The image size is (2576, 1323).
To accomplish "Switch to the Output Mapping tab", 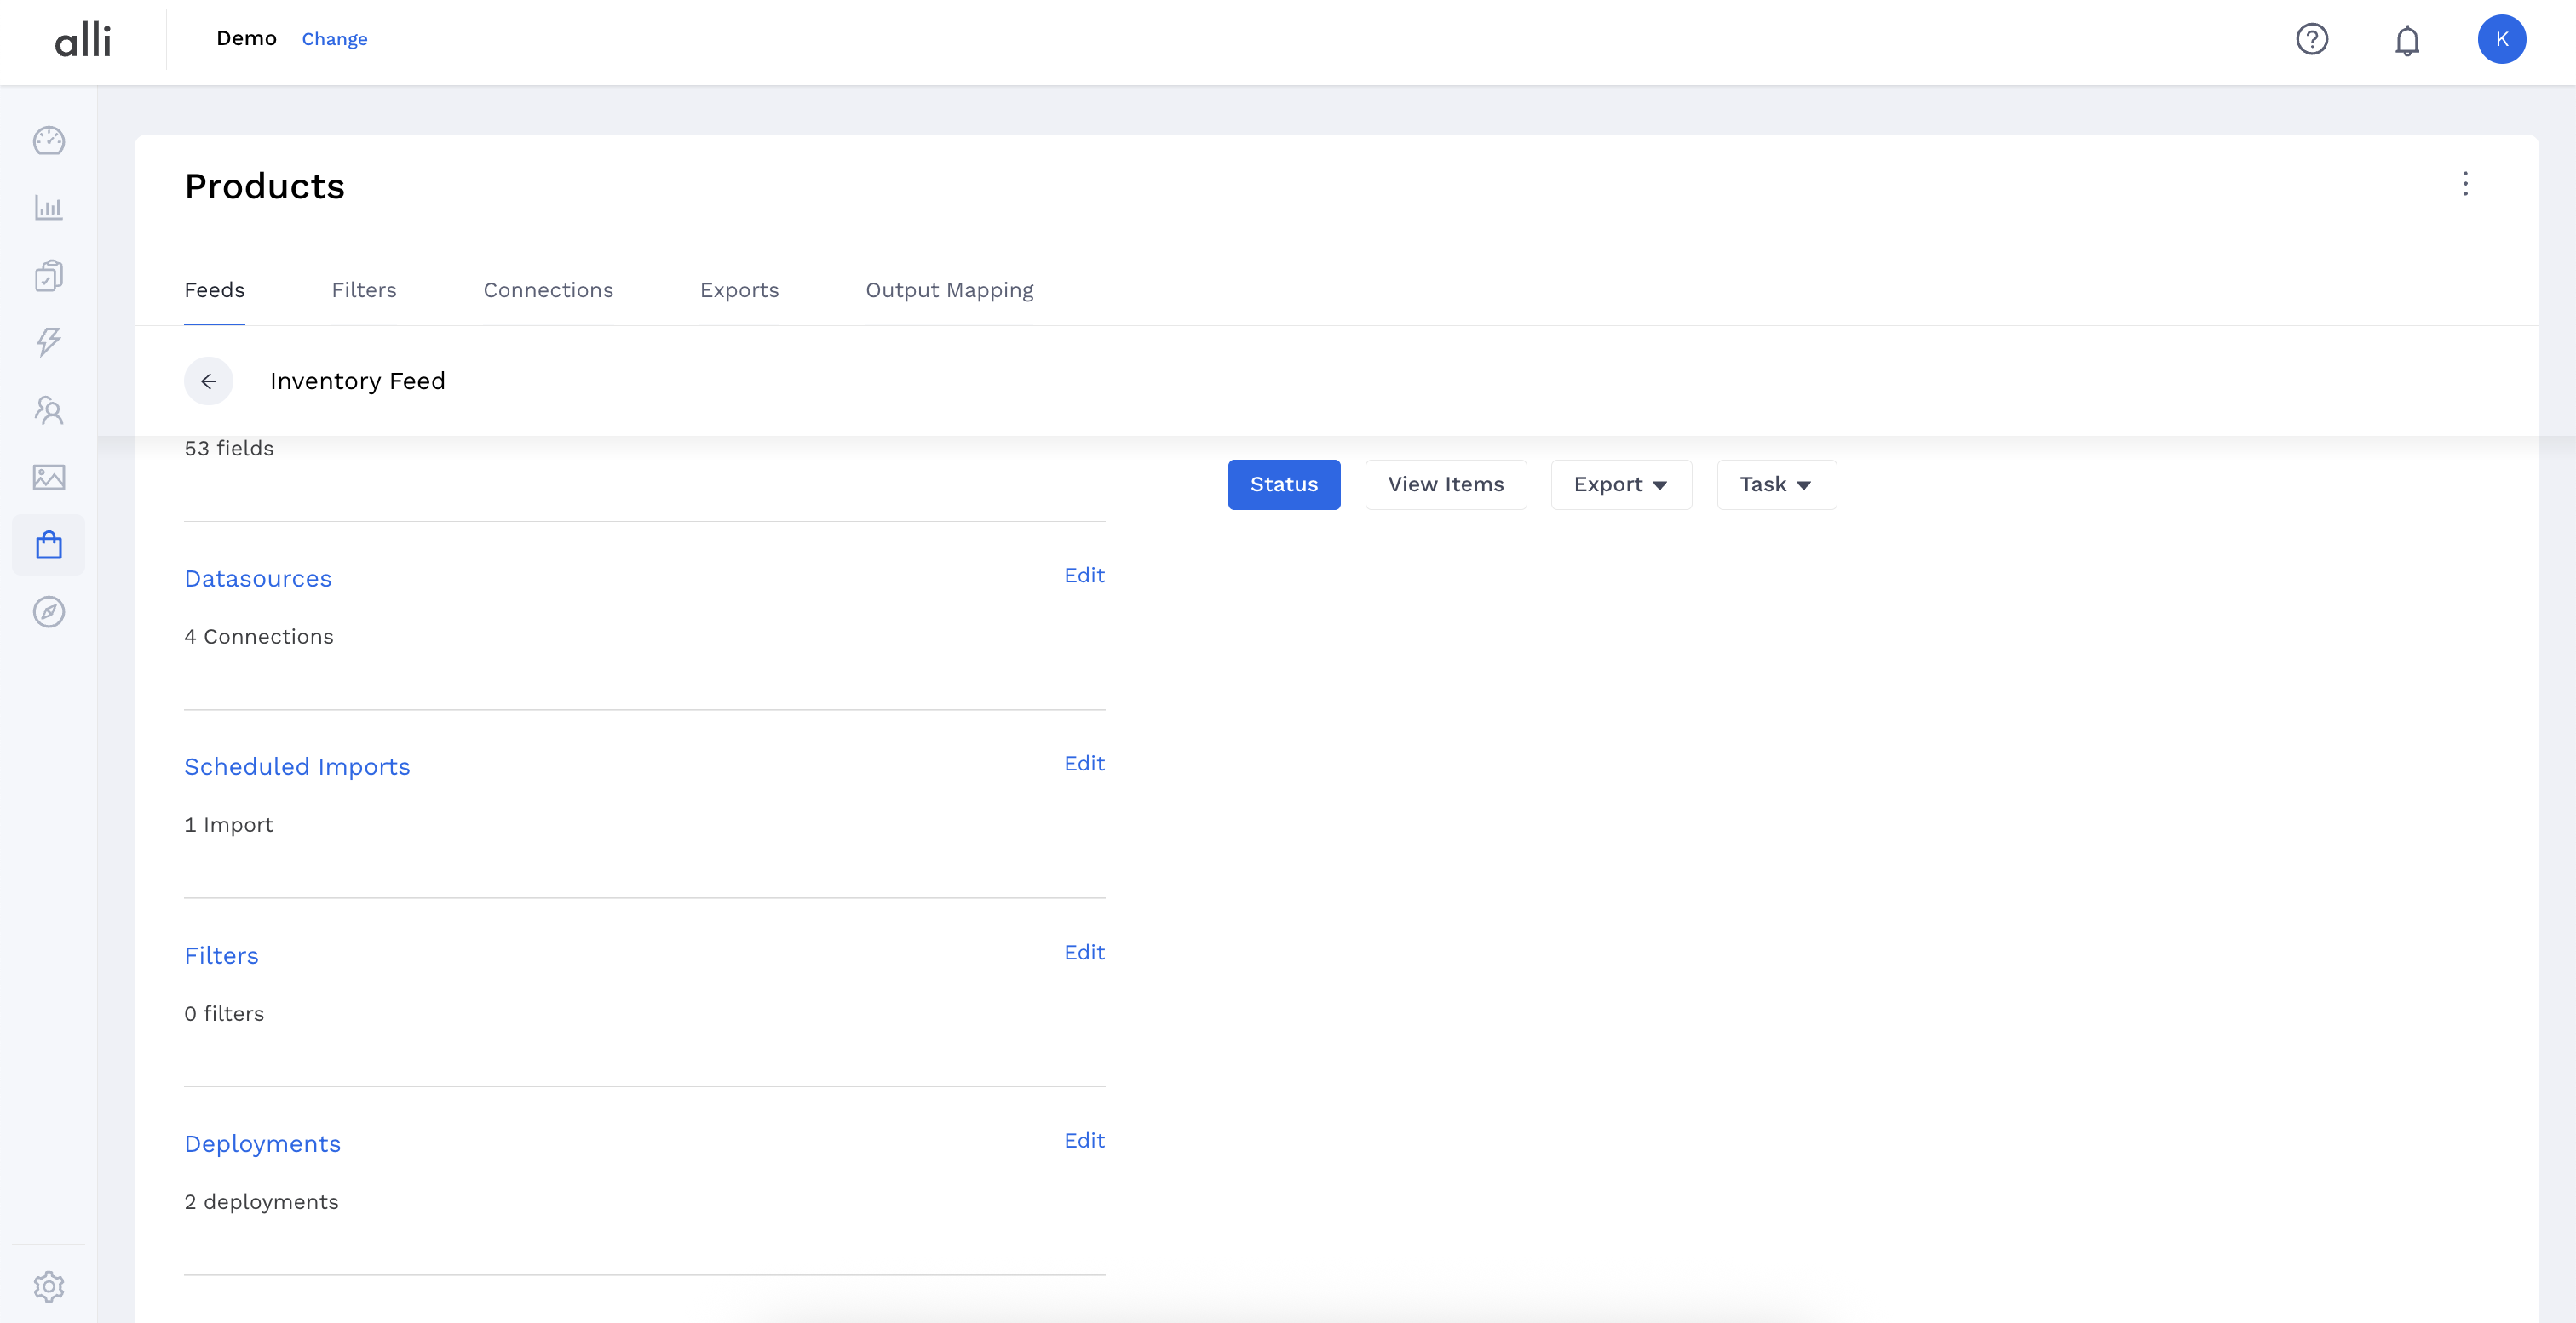I will (949, 289).
